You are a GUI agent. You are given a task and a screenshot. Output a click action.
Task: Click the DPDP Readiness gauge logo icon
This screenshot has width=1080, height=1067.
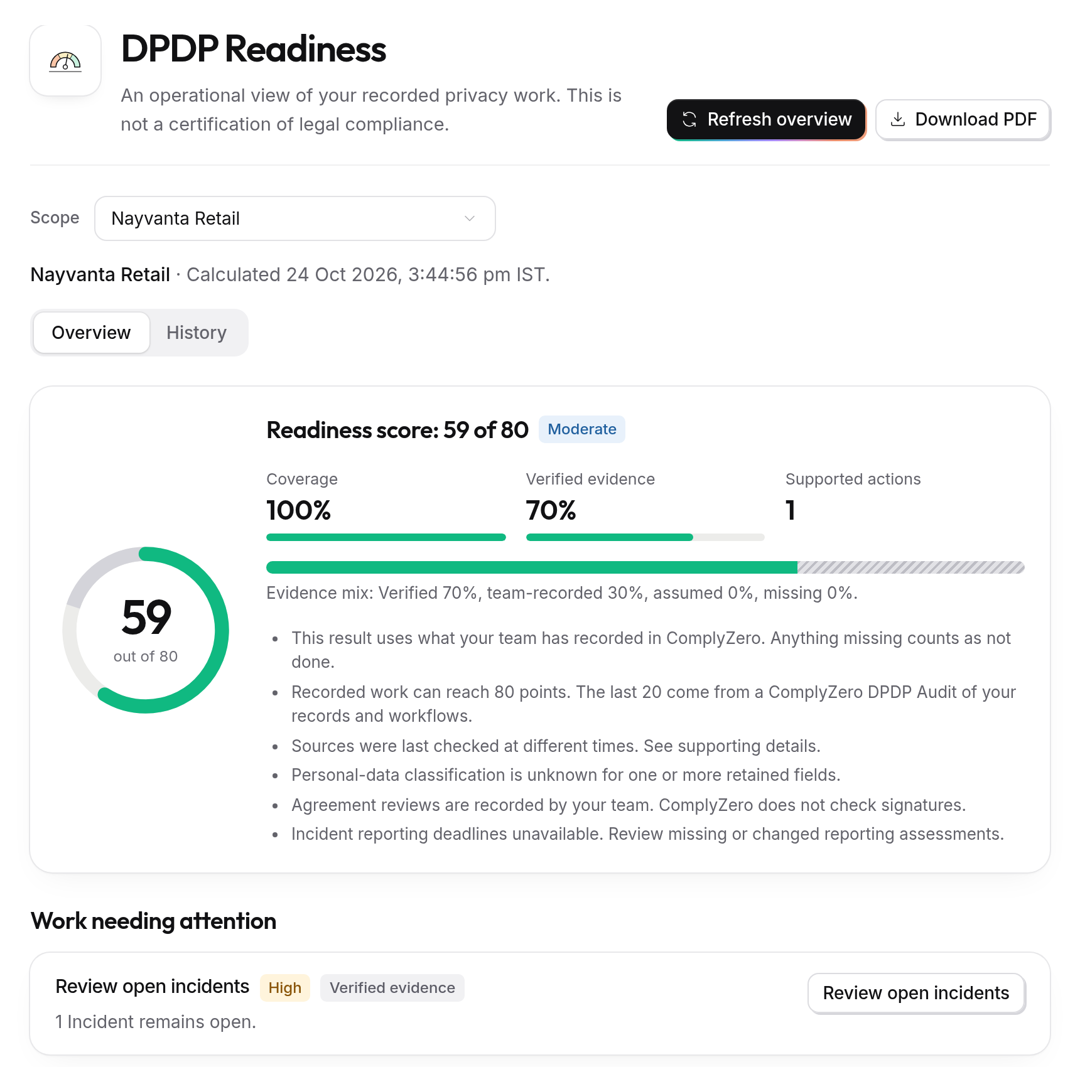(65, 61)
